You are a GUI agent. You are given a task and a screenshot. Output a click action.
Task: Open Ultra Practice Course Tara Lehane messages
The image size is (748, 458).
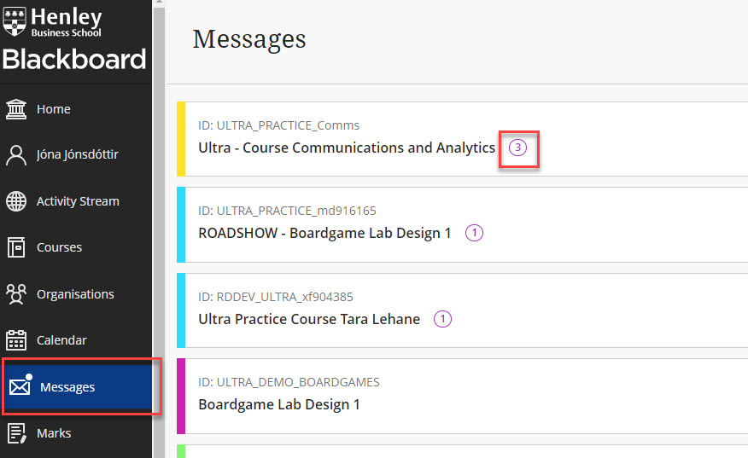(309, 319)
